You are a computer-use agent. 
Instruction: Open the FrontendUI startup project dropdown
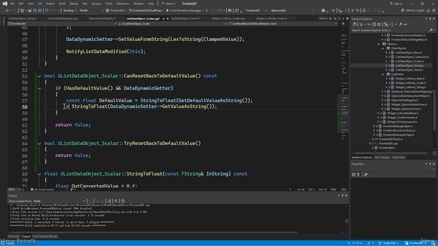pos(116,10)
